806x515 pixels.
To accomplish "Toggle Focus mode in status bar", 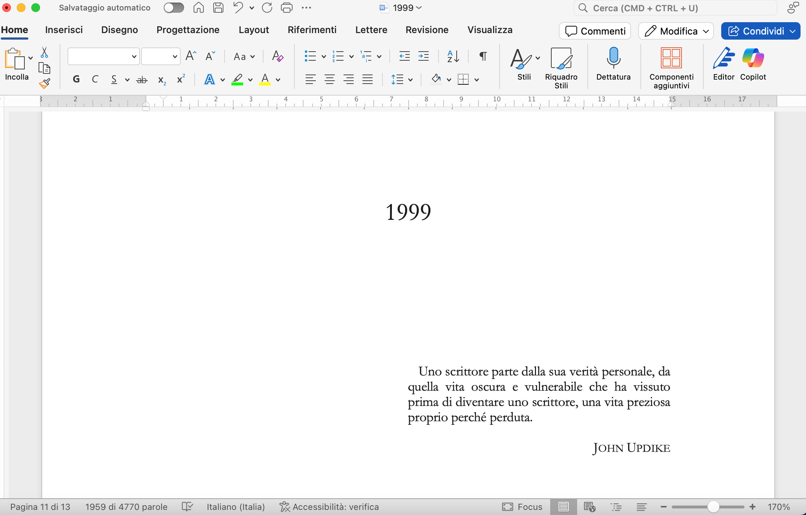I will coord(522,507).
